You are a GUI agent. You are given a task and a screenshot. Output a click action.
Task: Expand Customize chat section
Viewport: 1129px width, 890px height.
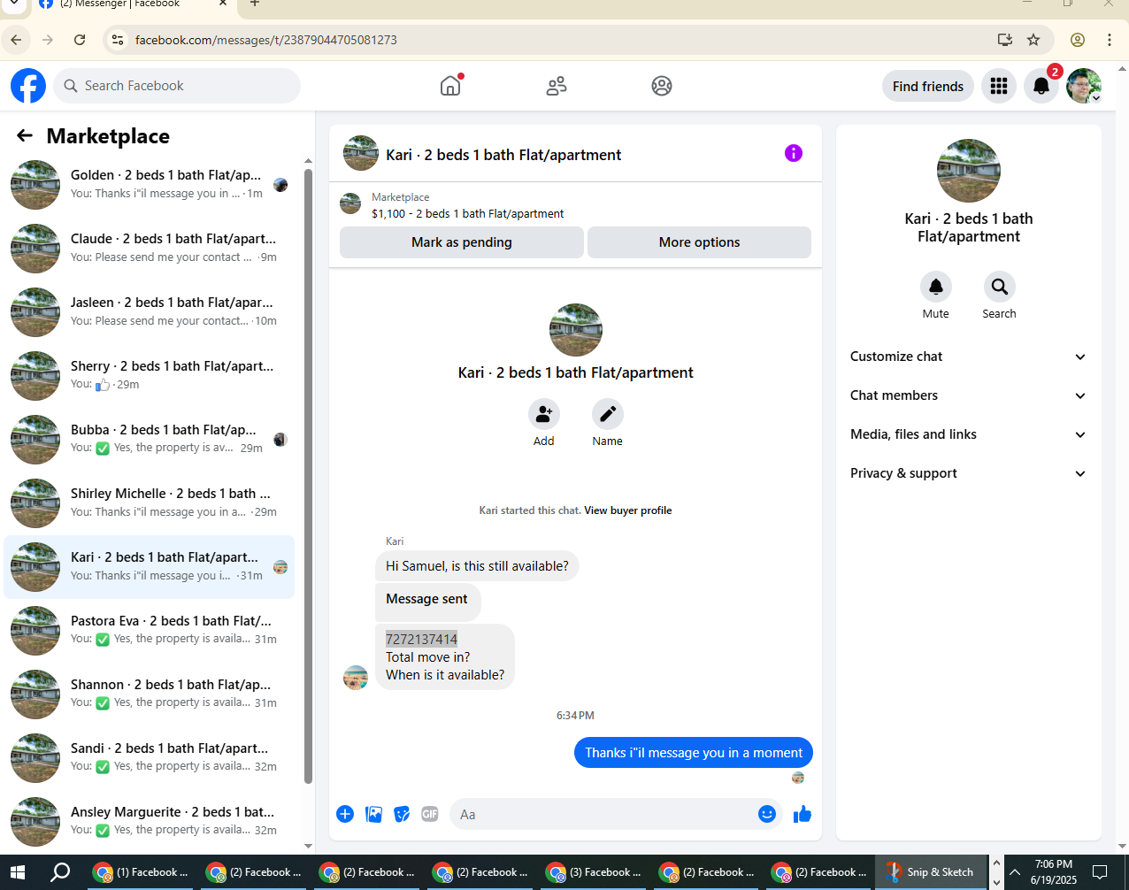point(969,357)
